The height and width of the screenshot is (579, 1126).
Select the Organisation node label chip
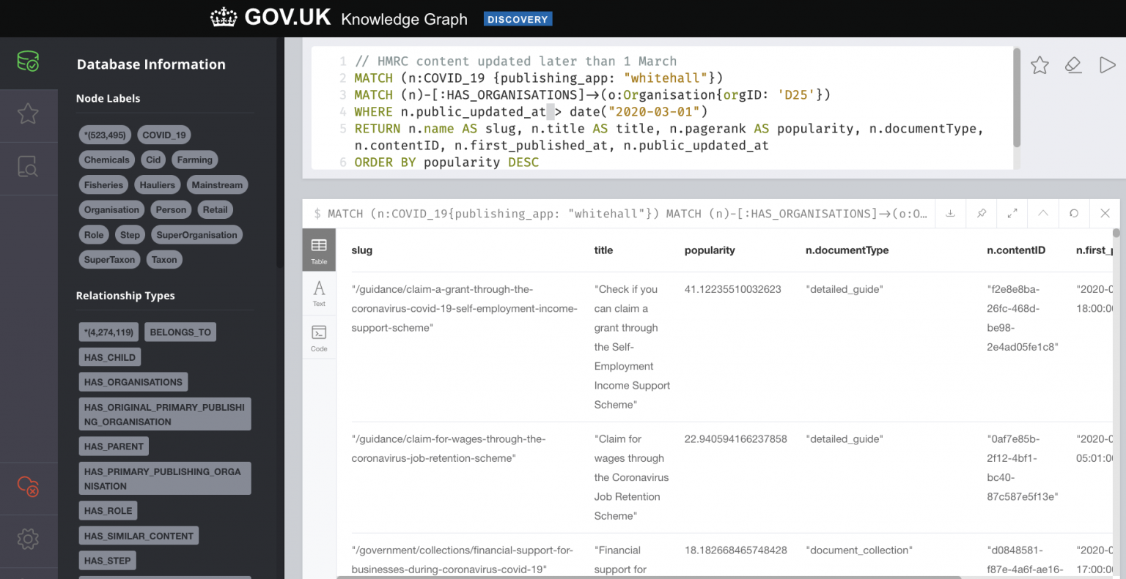(x=111, y=209)
